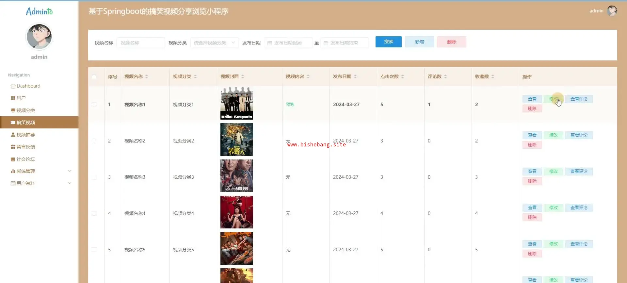Click 查看 for 视频名称4

[x=532, y=208]
